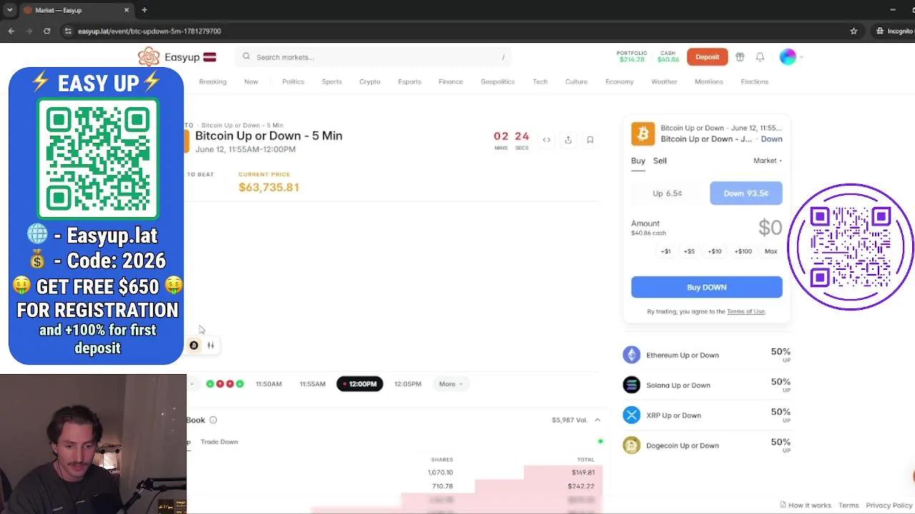Open the Crypto category

coord(370,81)
